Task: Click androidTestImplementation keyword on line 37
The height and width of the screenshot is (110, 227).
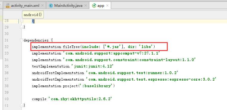Action: (58, 79)
